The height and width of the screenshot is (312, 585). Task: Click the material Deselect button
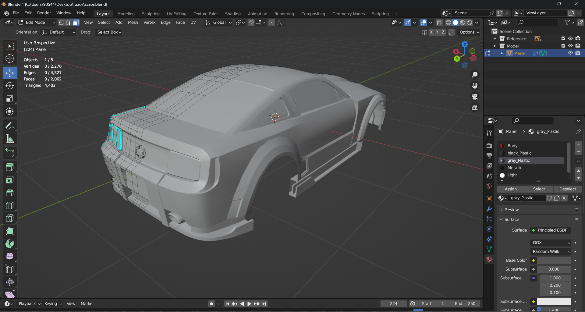(567, 189)
